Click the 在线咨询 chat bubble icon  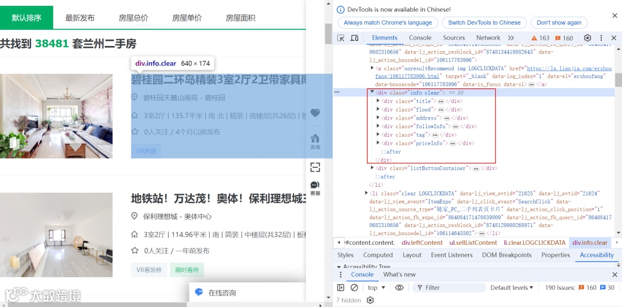pos(199,293)
